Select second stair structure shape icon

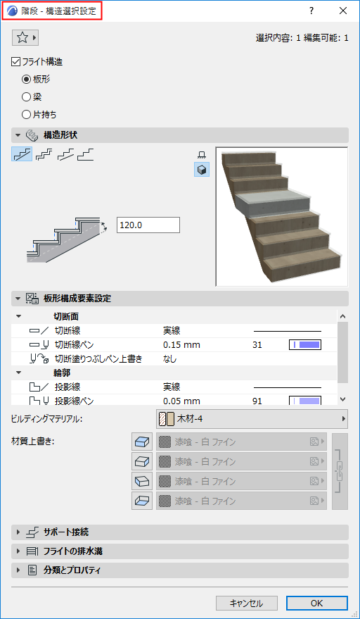pos(44,155)
